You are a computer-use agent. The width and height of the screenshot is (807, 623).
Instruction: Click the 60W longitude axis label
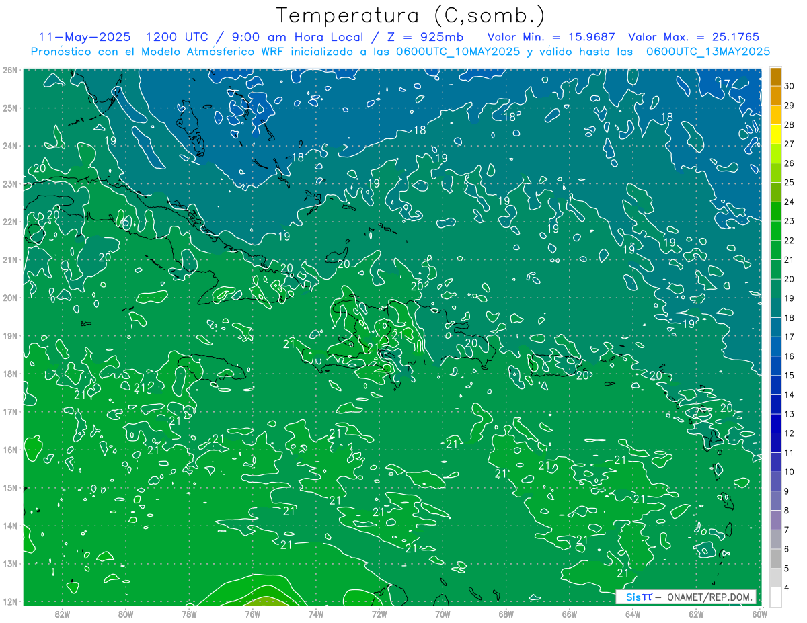[759, 614]
